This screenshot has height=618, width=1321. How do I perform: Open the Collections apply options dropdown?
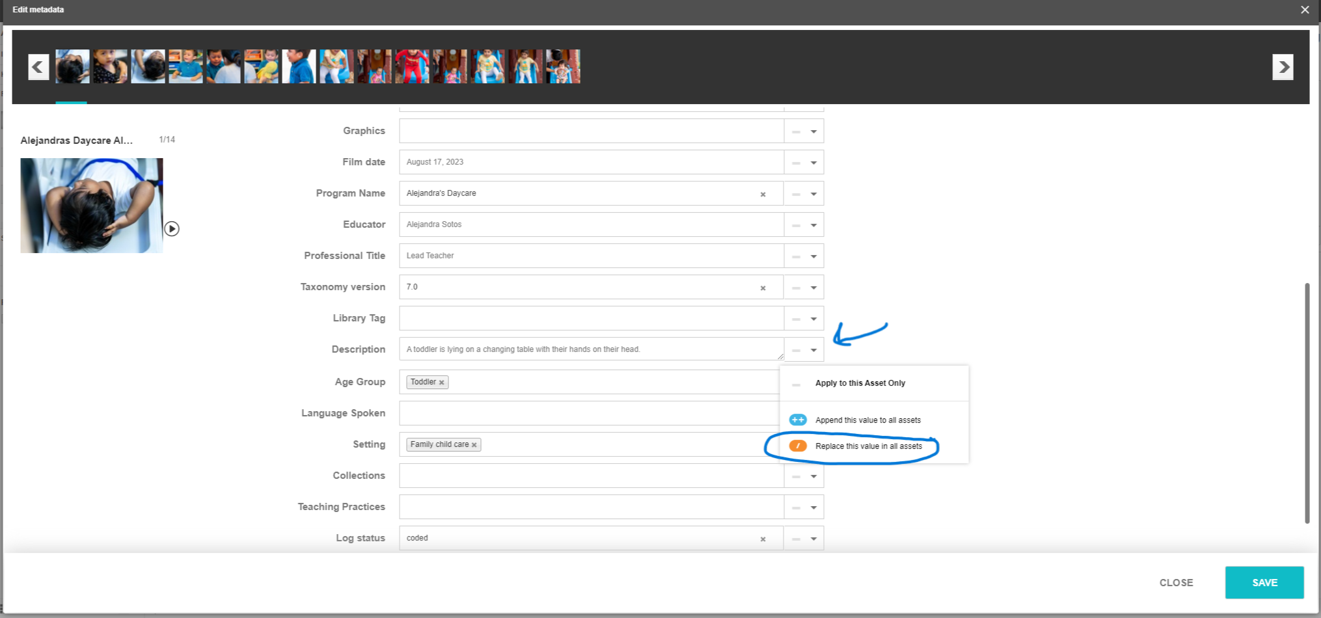(813, 476)
